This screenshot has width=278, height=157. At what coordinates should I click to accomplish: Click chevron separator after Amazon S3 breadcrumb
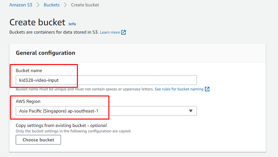[x=38, y=5]
